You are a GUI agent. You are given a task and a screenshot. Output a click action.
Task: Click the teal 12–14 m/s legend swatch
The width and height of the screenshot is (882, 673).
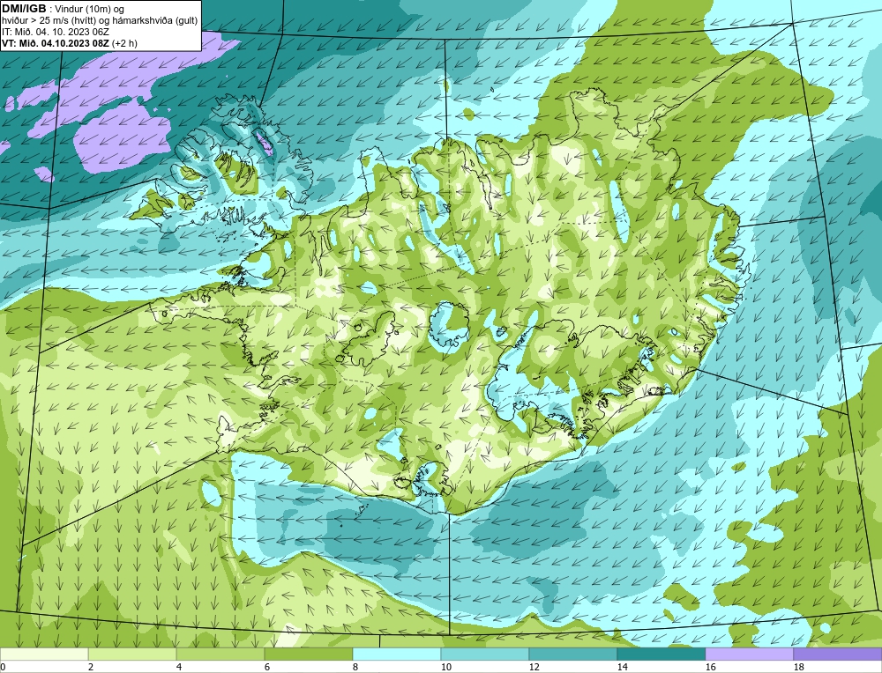coord(573,654)
